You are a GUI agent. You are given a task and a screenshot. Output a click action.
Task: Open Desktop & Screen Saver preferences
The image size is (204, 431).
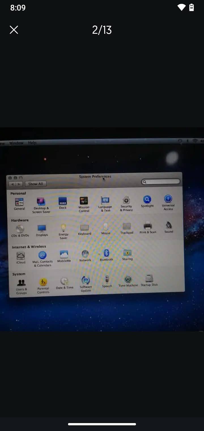point(41,205)
